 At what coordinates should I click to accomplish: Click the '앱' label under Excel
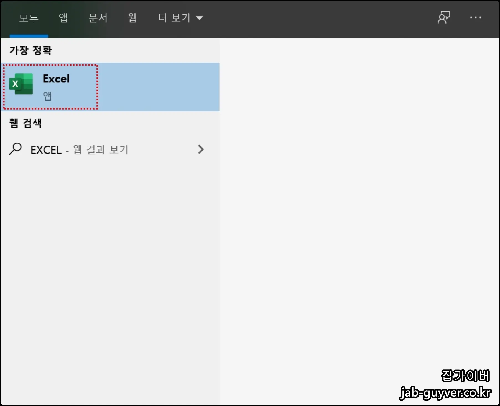click(47, 96)
